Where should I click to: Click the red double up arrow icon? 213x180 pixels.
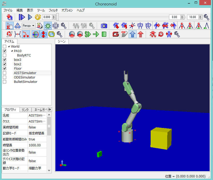click(x=141, y=34)
